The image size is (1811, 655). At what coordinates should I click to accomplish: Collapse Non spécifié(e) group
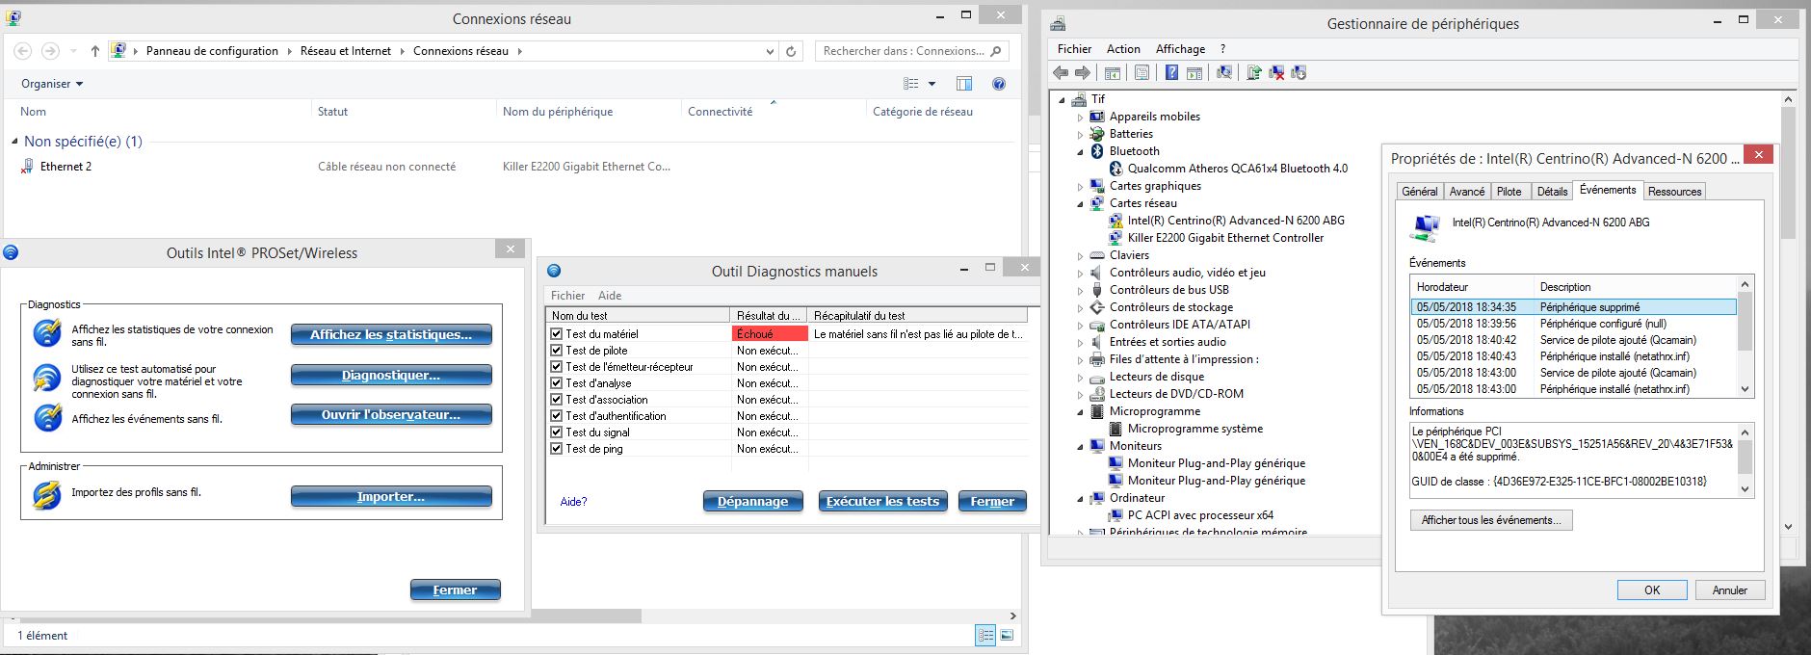coord(14,142)
